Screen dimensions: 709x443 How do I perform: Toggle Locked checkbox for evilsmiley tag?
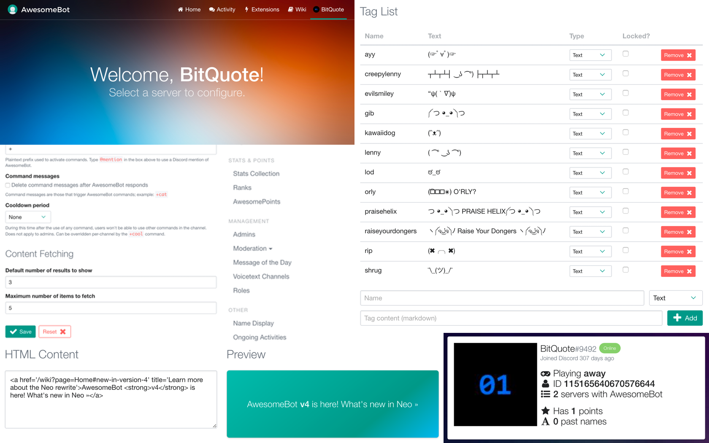coord(625,93)
